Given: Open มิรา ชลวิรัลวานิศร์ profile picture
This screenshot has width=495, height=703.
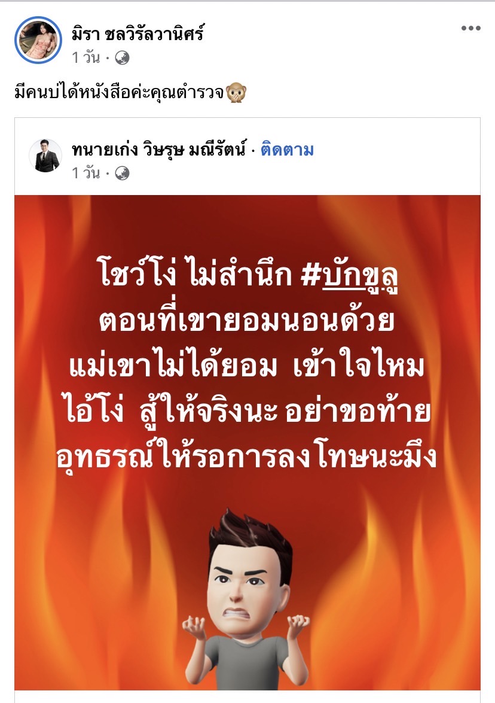Looking at the screenshot, I should tap(38, 40).
